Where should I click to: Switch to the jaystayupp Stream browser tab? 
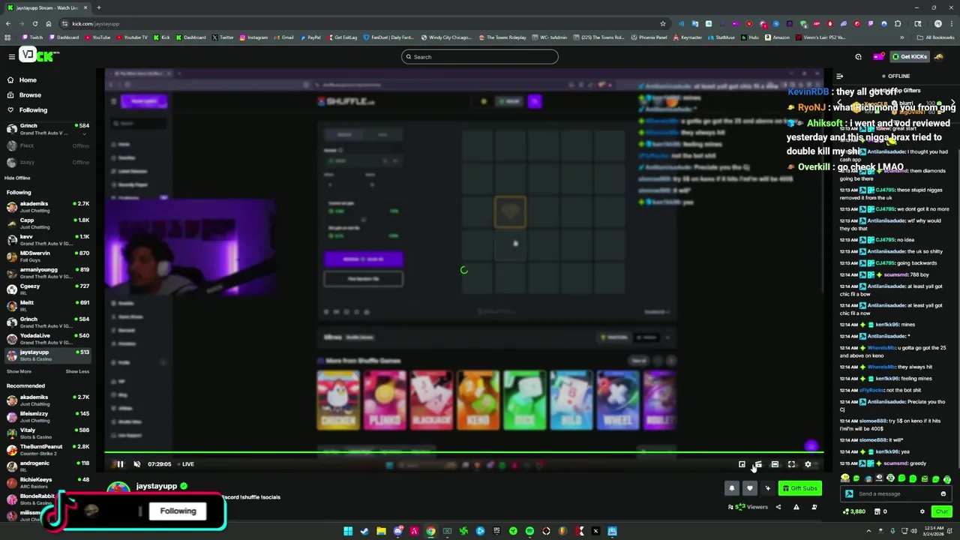[x=48, y=7]
